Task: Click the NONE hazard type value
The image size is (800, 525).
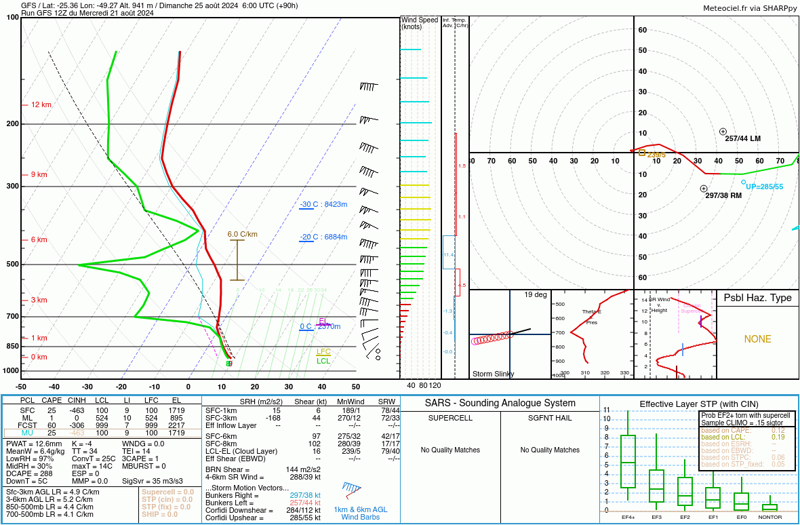Action: click(758, 339)
